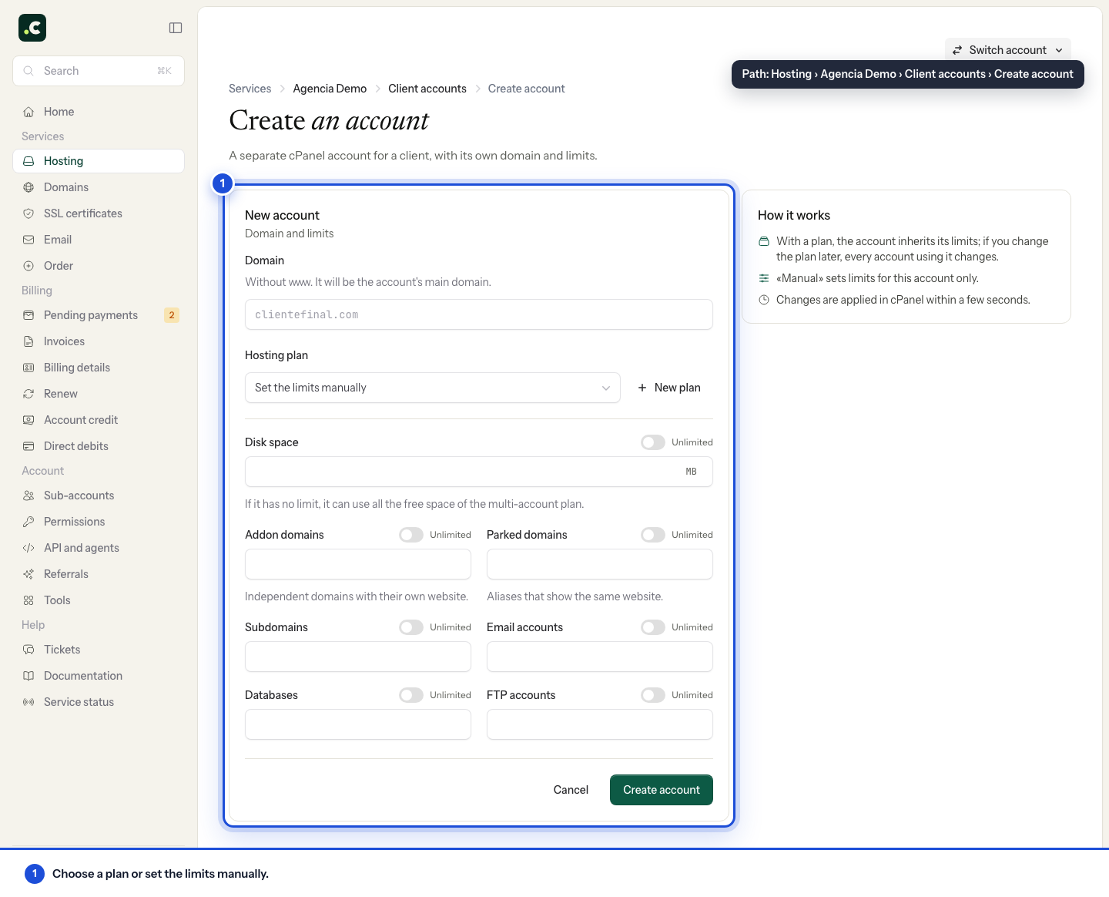This screenshot has width=1109, height=897.
Task: Collapse the sidebar with the panel icon
Action: [176, 28]
